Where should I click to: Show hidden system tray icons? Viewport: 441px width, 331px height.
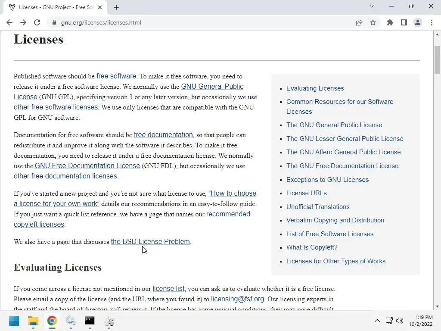point(377,321)
